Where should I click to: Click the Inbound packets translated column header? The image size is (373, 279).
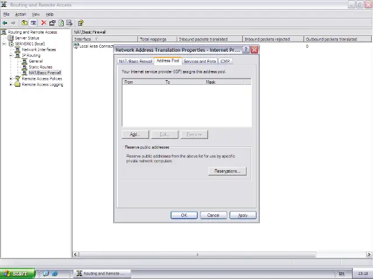pos(210,39)
